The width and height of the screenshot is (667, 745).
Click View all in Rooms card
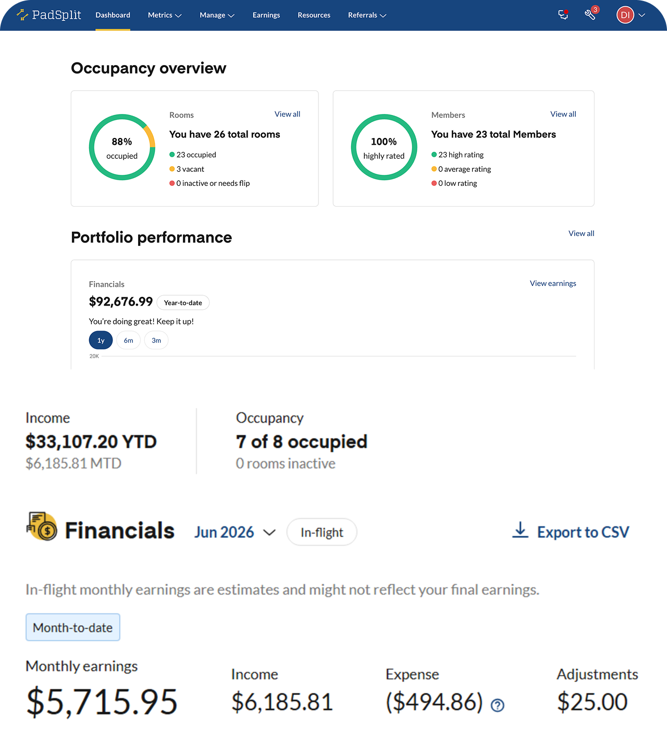pyautogui.click(x=287, y=114)
